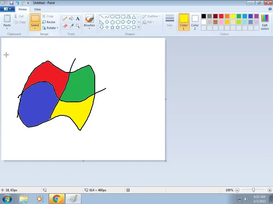This screenshot has width=273, height=204.
Task: Open Customize Quick Access Toolbar arrow
Action: 28,3
